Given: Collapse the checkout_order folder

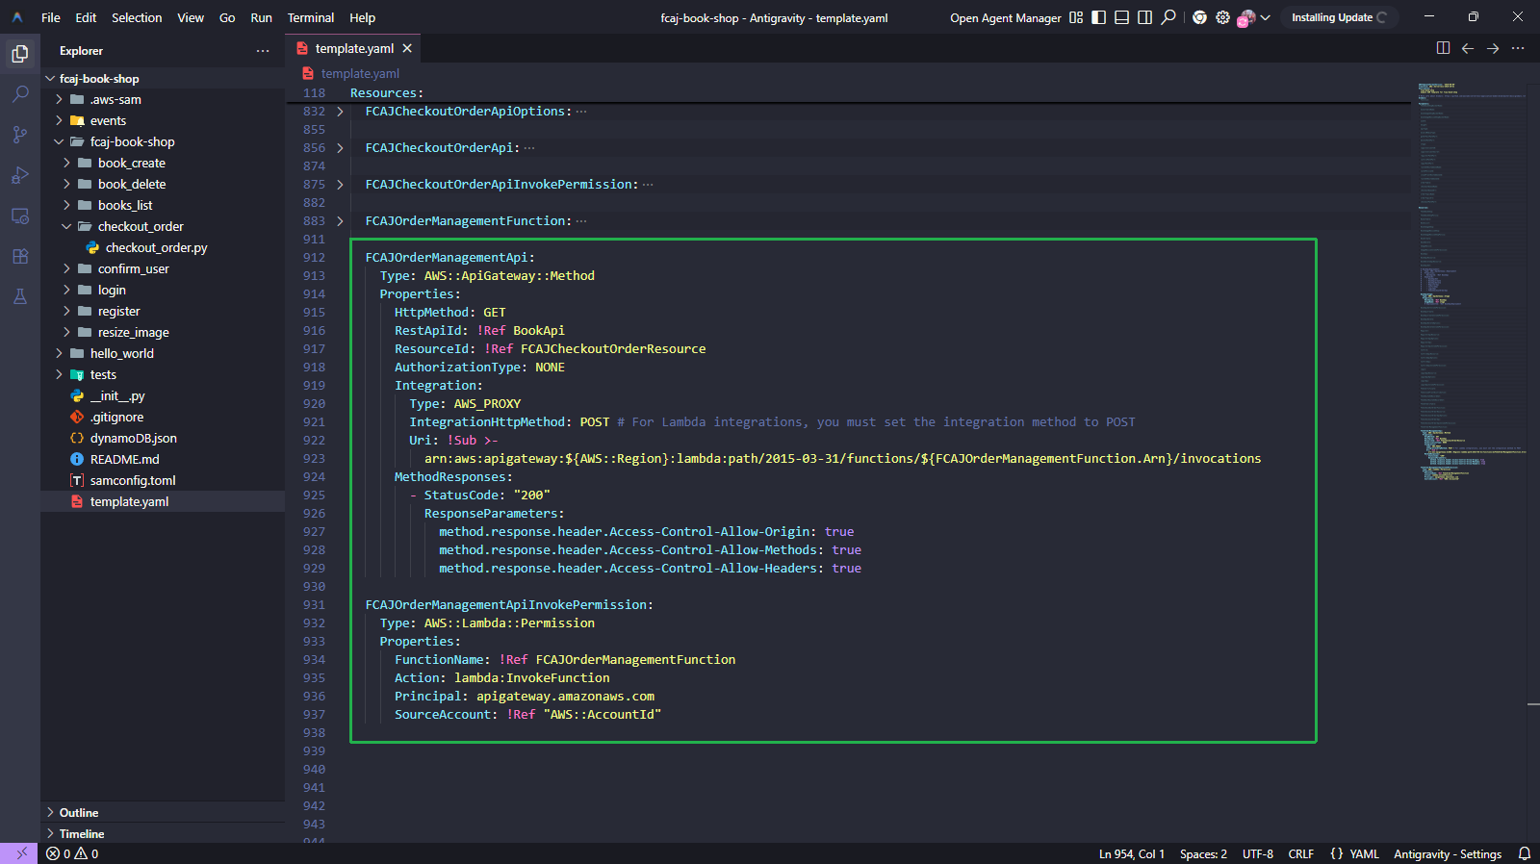Looking at the screenshot, I should click(66, 227).
